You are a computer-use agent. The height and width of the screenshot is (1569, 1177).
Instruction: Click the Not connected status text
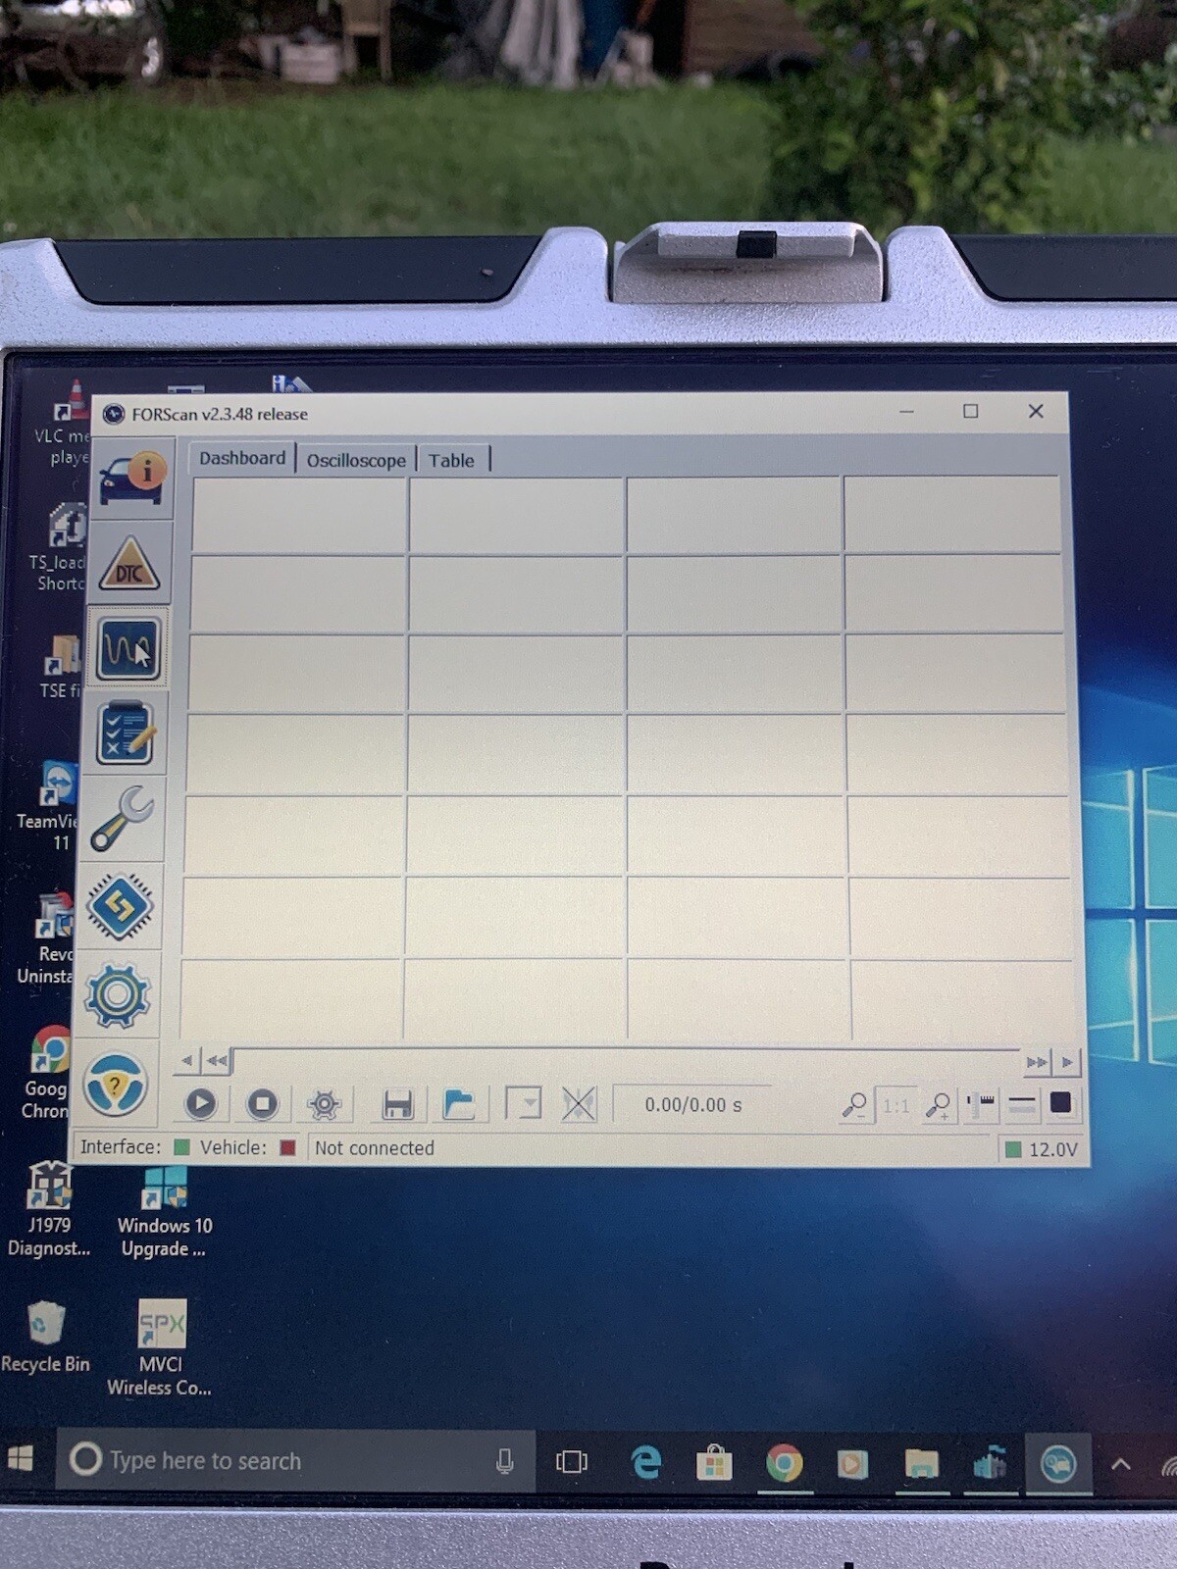(374, 1148)
